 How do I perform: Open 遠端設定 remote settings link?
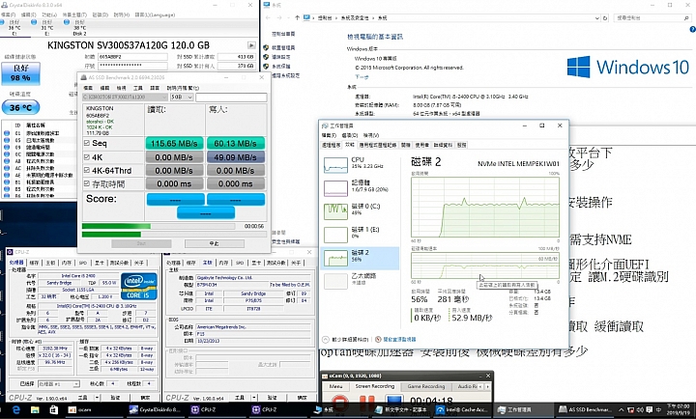pyautogui.click(x=280, y=57)
